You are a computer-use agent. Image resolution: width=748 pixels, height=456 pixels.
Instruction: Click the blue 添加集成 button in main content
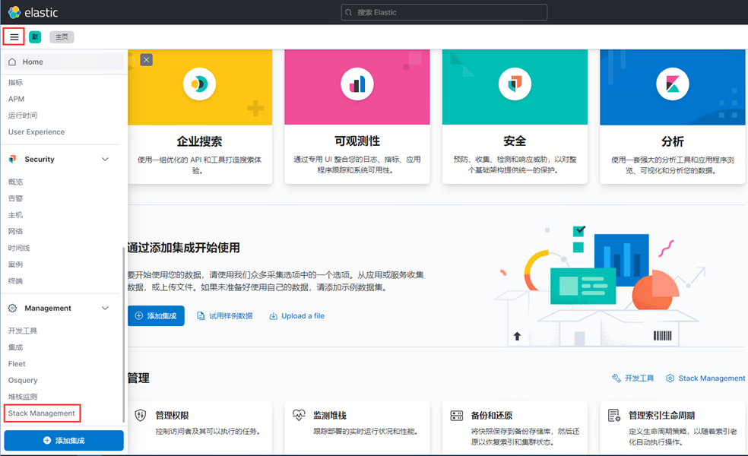[x=156, y=315]
